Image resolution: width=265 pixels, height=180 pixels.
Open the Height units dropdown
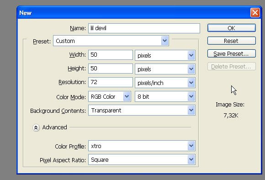click(165, 69)
